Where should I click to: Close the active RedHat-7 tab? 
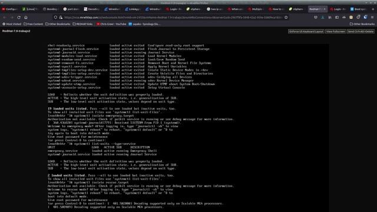[325, 9]
